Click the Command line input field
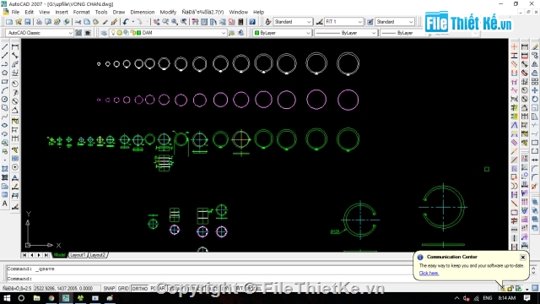 click(207, 279)
